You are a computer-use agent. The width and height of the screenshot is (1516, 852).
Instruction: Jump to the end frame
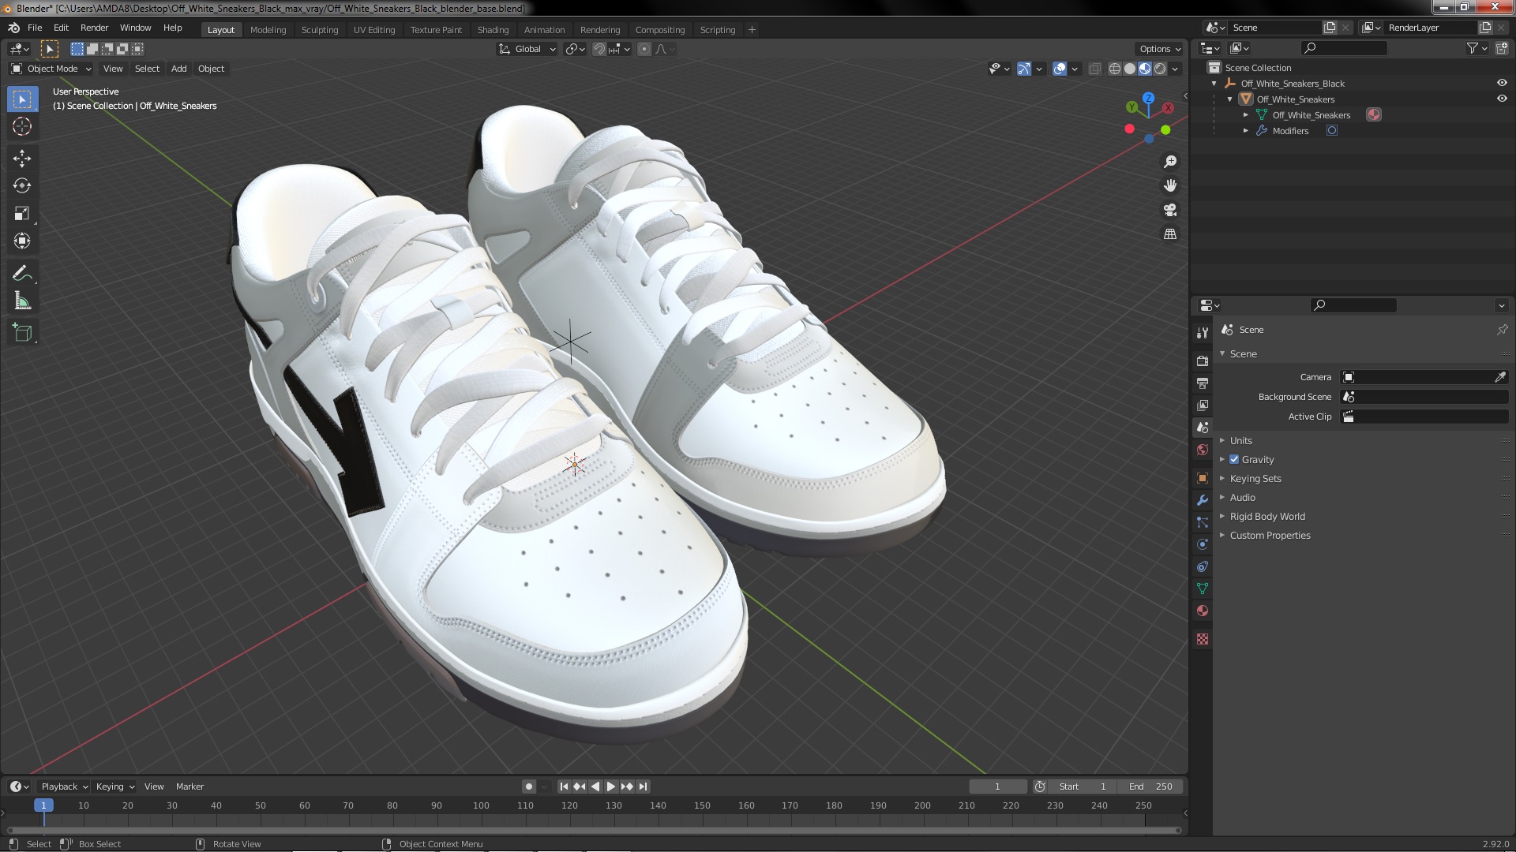tap(643, 787)
